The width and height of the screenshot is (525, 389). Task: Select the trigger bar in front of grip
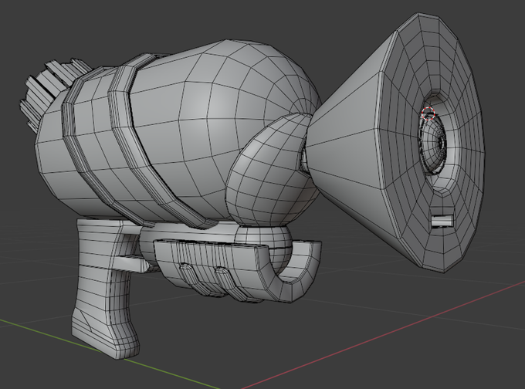[132, 262]
